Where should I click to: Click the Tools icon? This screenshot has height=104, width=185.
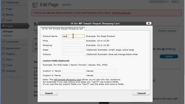3,65
